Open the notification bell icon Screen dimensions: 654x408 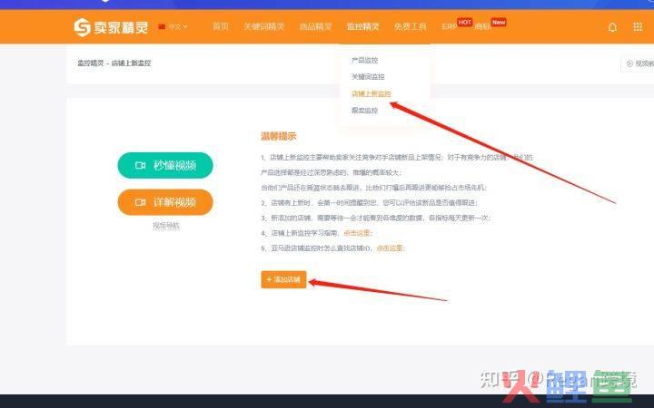pyautogui.click(x=612, y=27)
